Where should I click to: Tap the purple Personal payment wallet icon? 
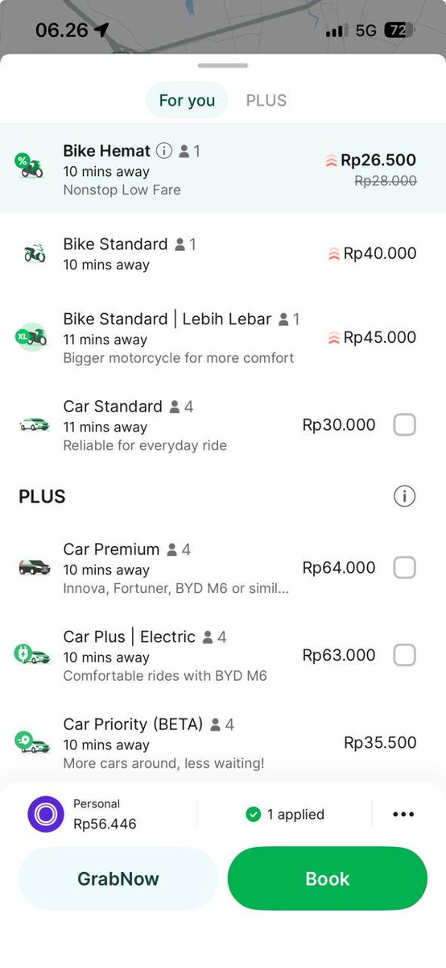(x=45, y=814)
